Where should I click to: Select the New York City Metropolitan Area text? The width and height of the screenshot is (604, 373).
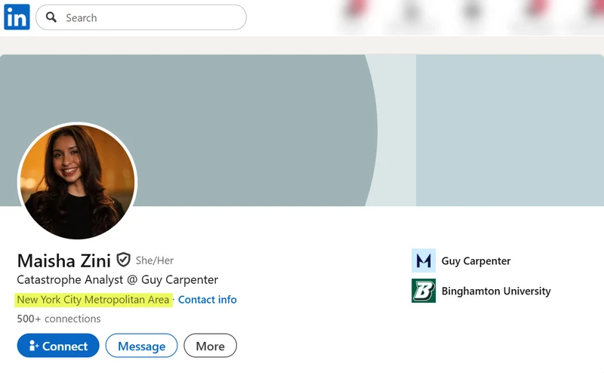(93, 300)
